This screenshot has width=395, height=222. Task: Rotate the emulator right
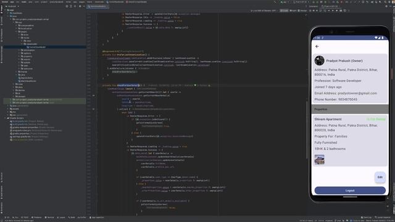pos(325,11)
